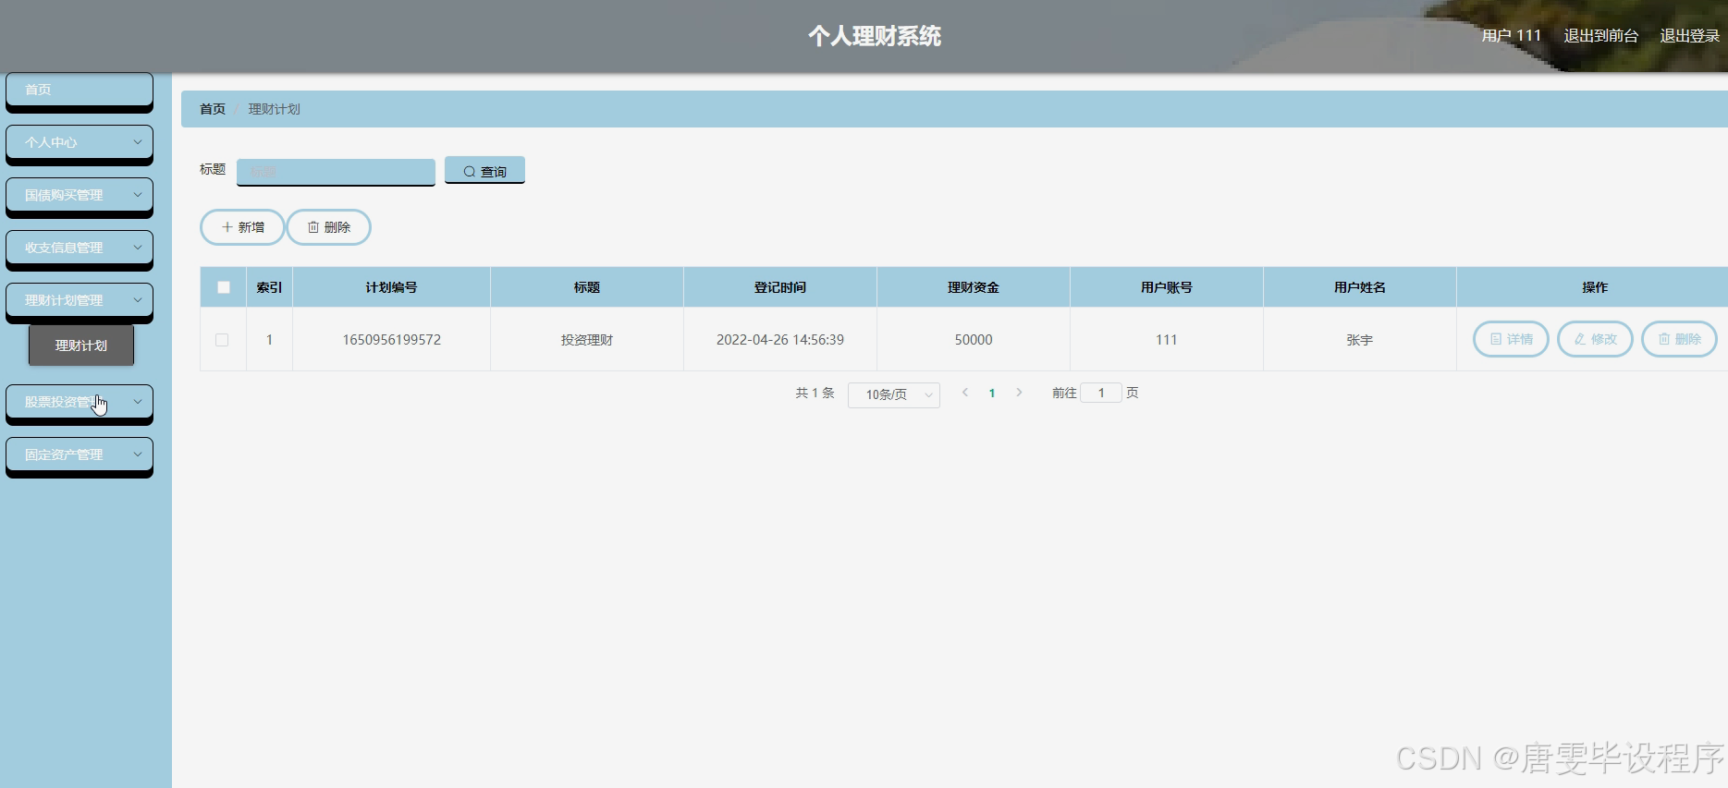This screenshot has height=788, width=1728.
Task: Click 删除 in the 投资理财 row
Action: point(1679,339)
